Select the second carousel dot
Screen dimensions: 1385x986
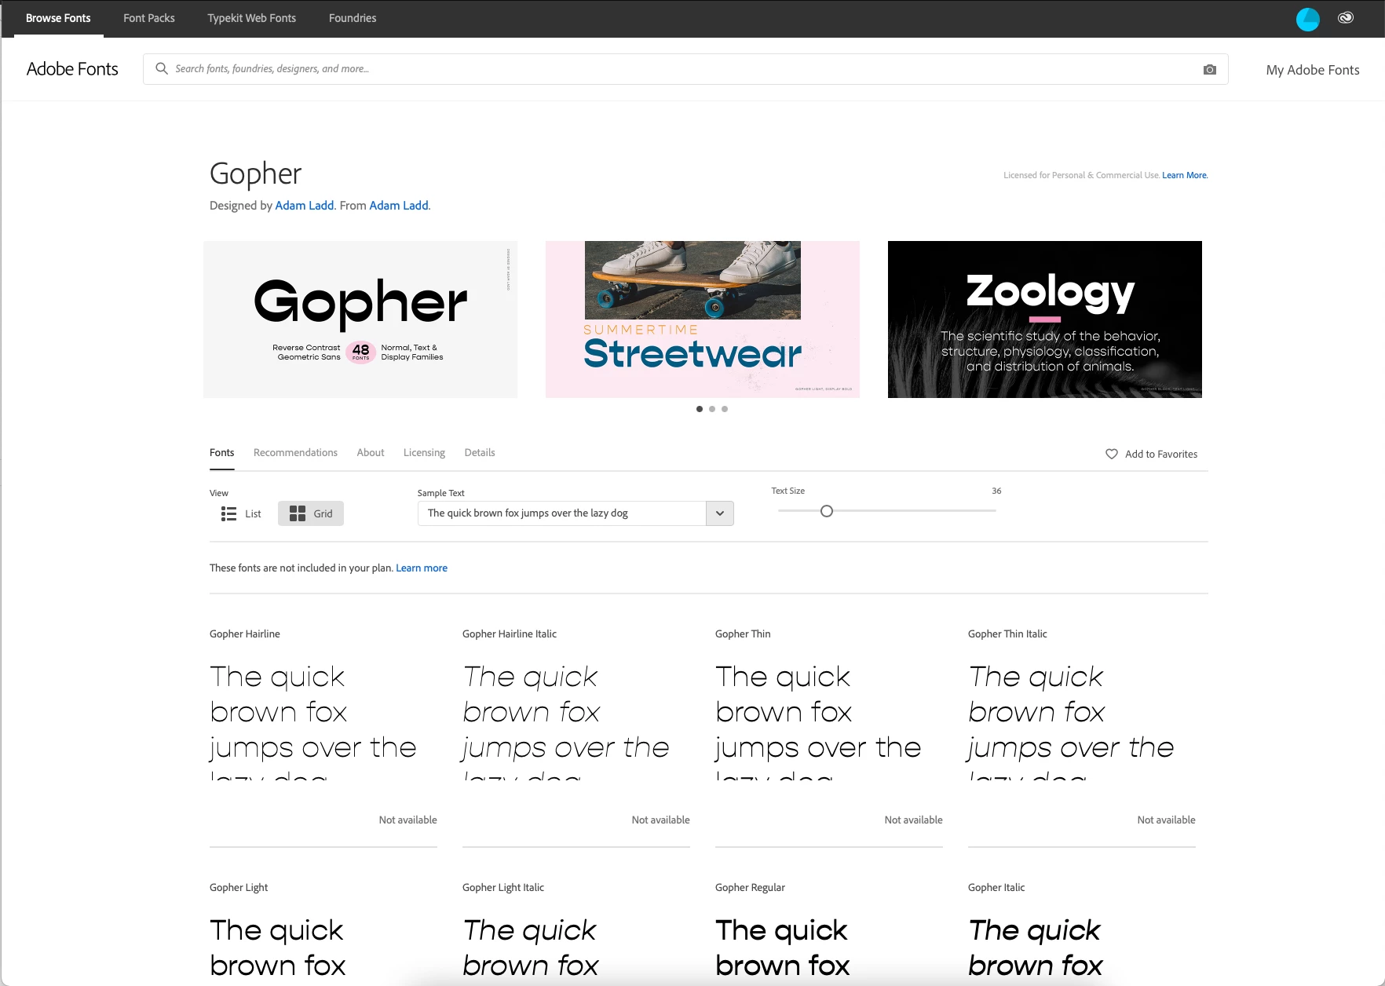712,409
